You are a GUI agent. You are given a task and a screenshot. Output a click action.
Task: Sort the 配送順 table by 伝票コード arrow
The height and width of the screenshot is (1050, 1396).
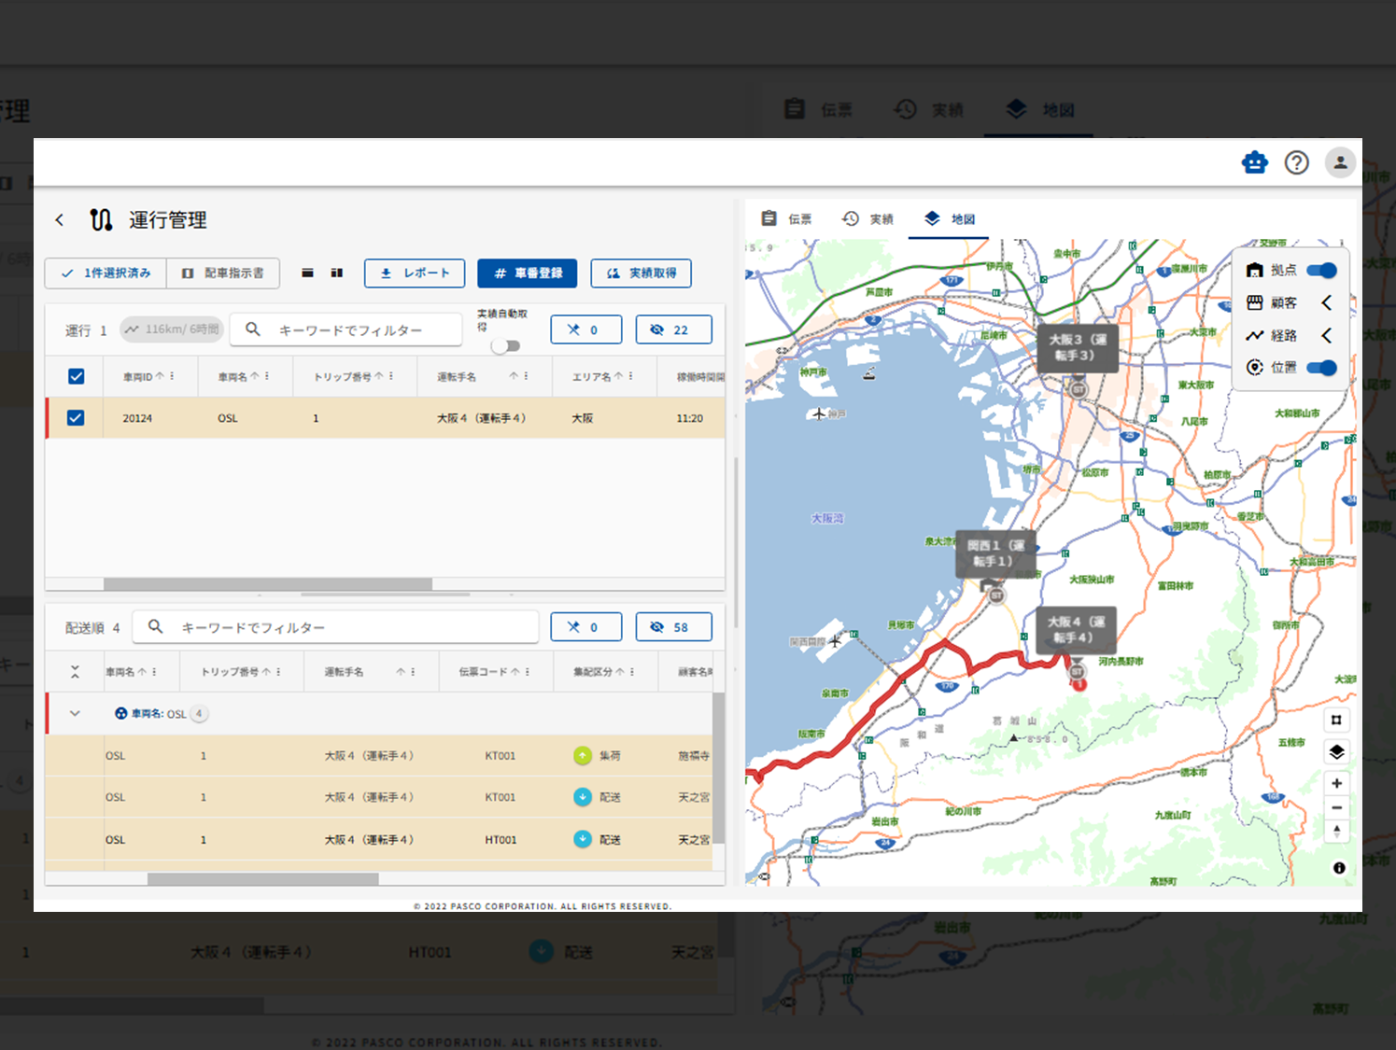pyautogui.click(x=515, y=672)
